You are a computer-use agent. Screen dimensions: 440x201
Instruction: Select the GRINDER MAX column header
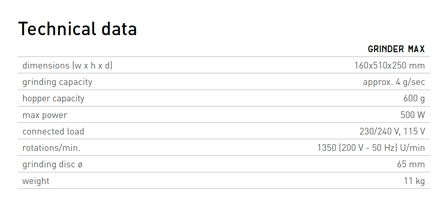[396, 49]
